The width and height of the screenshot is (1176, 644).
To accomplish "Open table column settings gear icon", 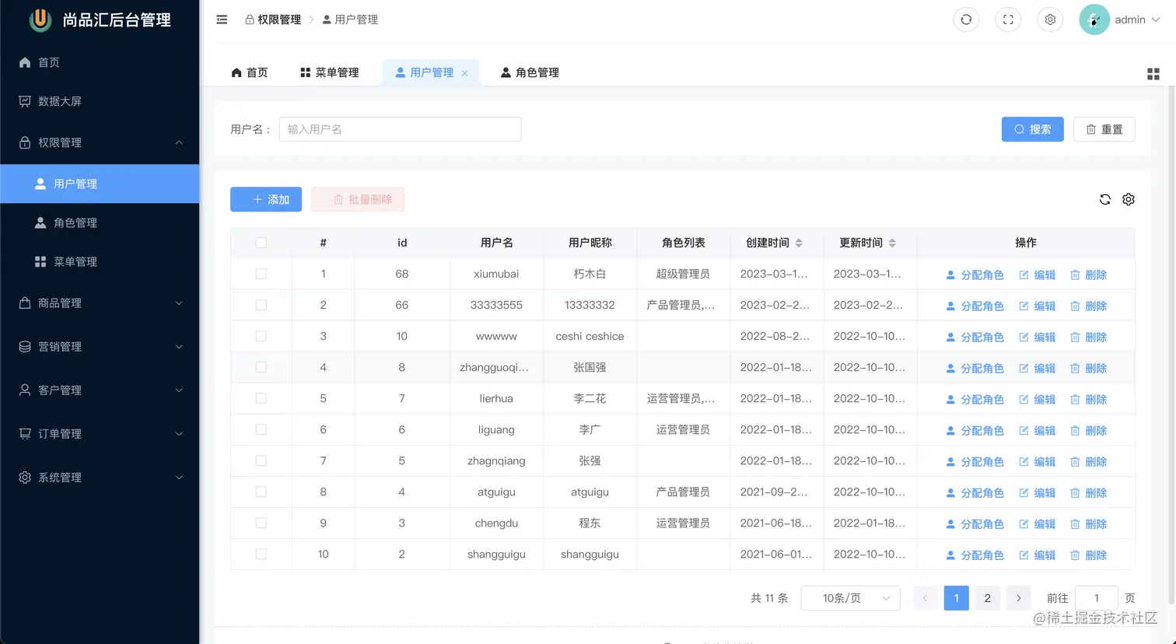I will [x=1129, y=199].
